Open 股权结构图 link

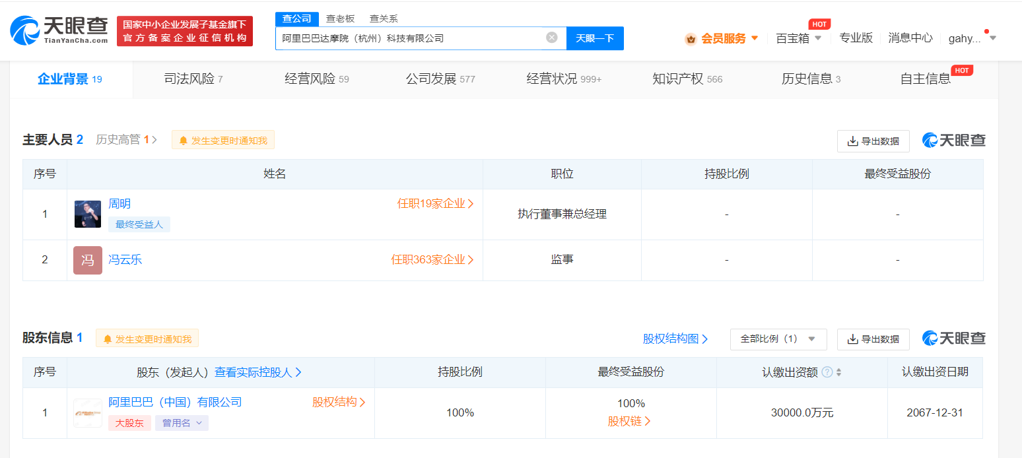[x=675, y=339]
